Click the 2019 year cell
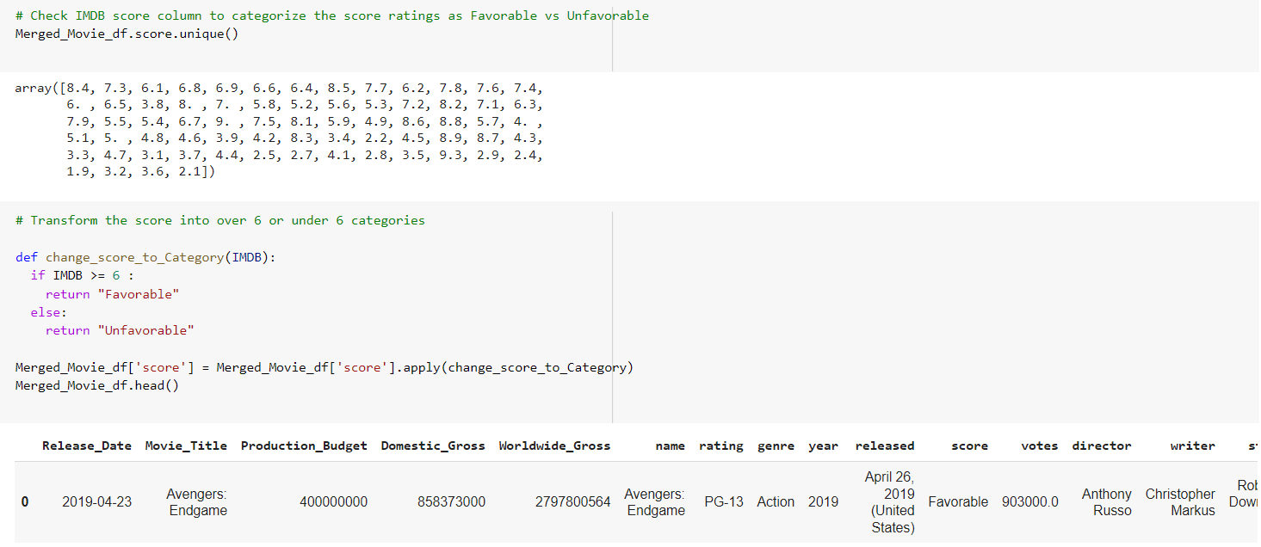The image size is (1261, 547). [x=823, y=501]
